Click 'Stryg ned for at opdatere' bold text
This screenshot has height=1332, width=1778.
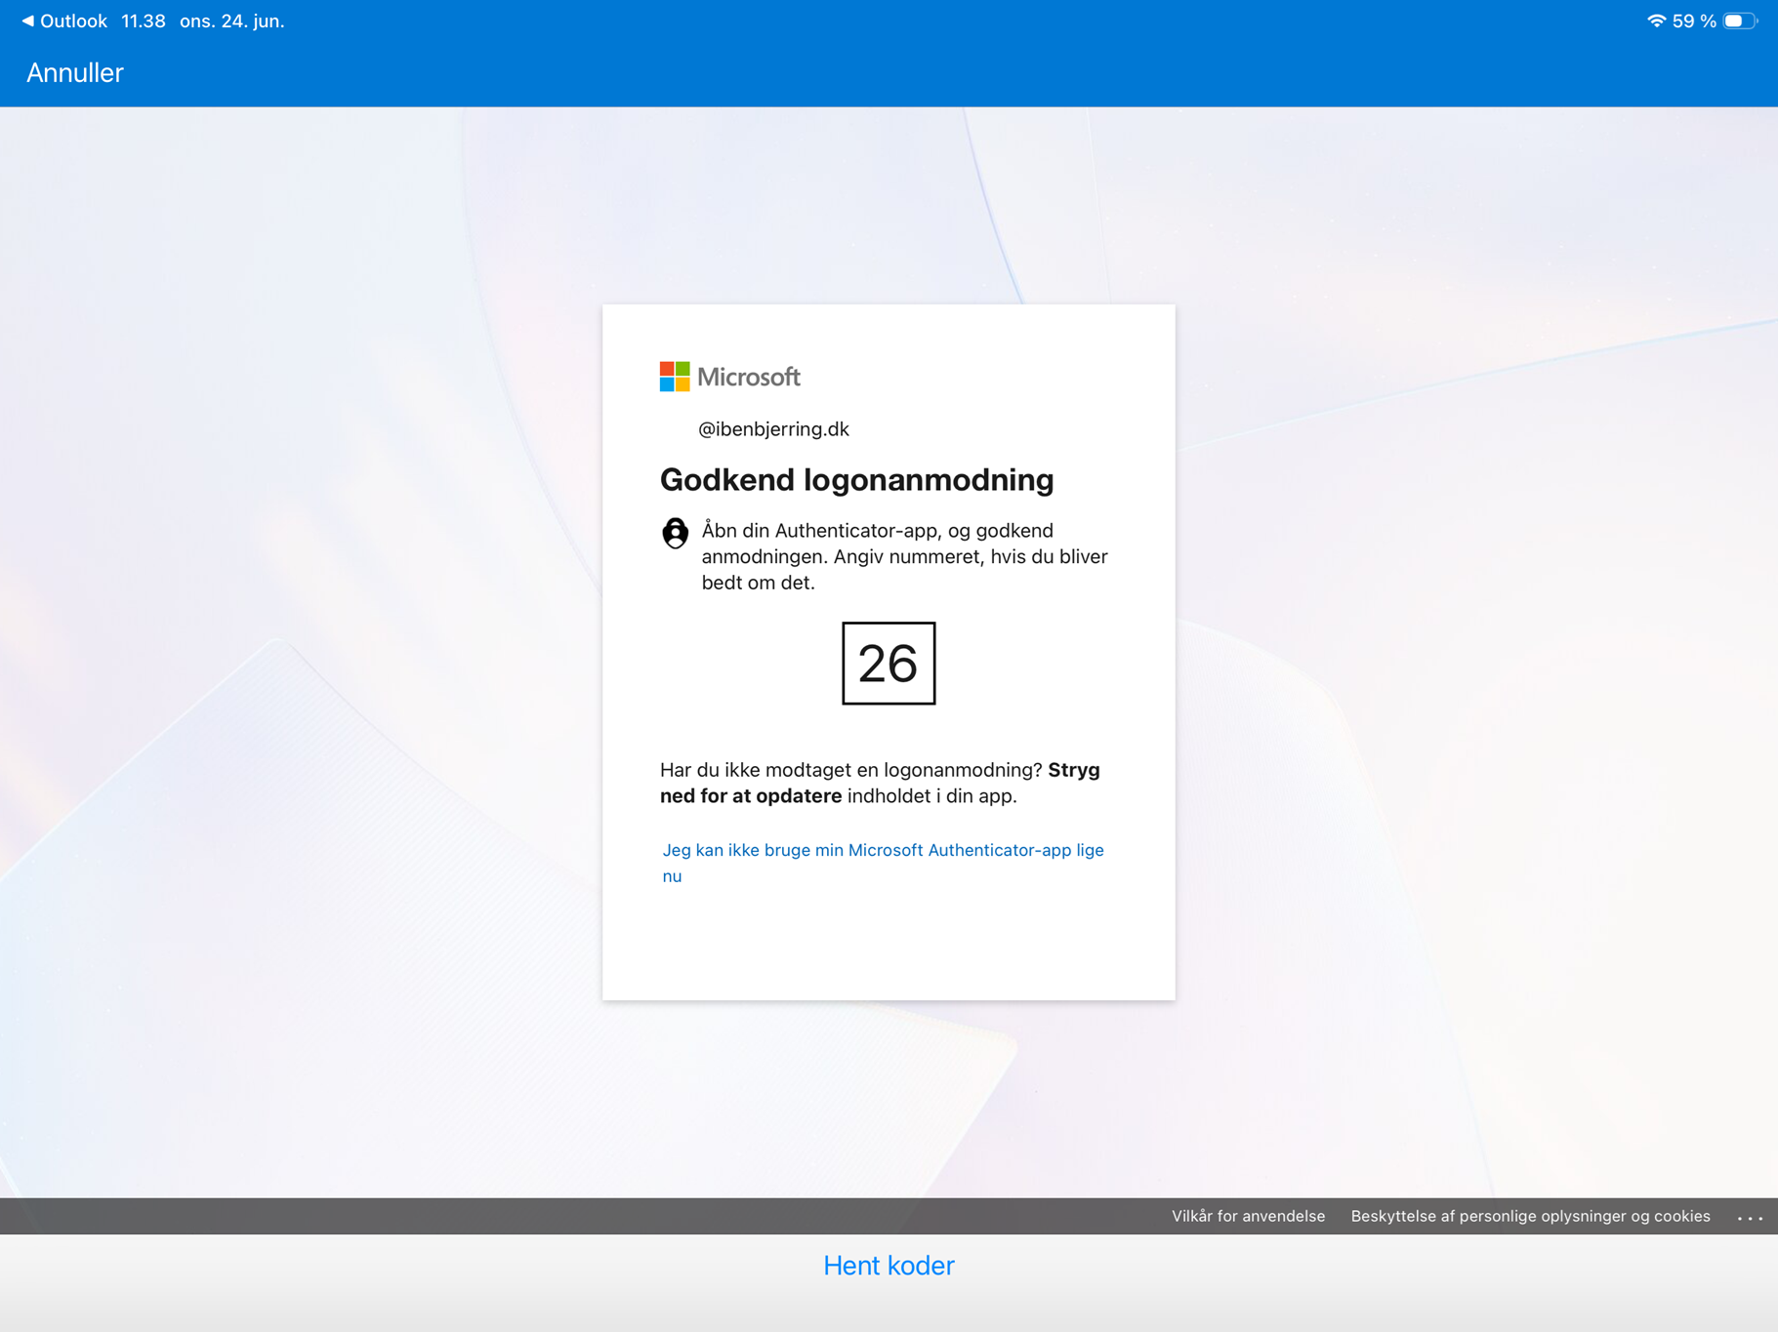(x=880, y=783)
